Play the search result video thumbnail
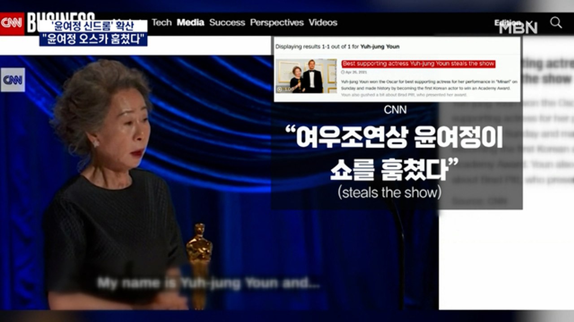The width and height of the screenshot is (574, 322). 306,76
